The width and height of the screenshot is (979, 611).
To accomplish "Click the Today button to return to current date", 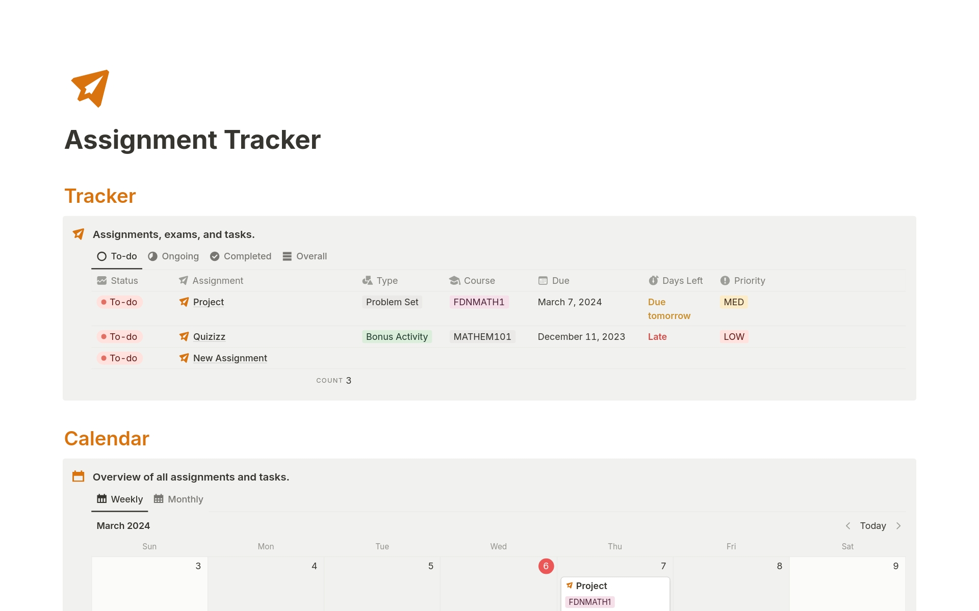I will [872, 525].
